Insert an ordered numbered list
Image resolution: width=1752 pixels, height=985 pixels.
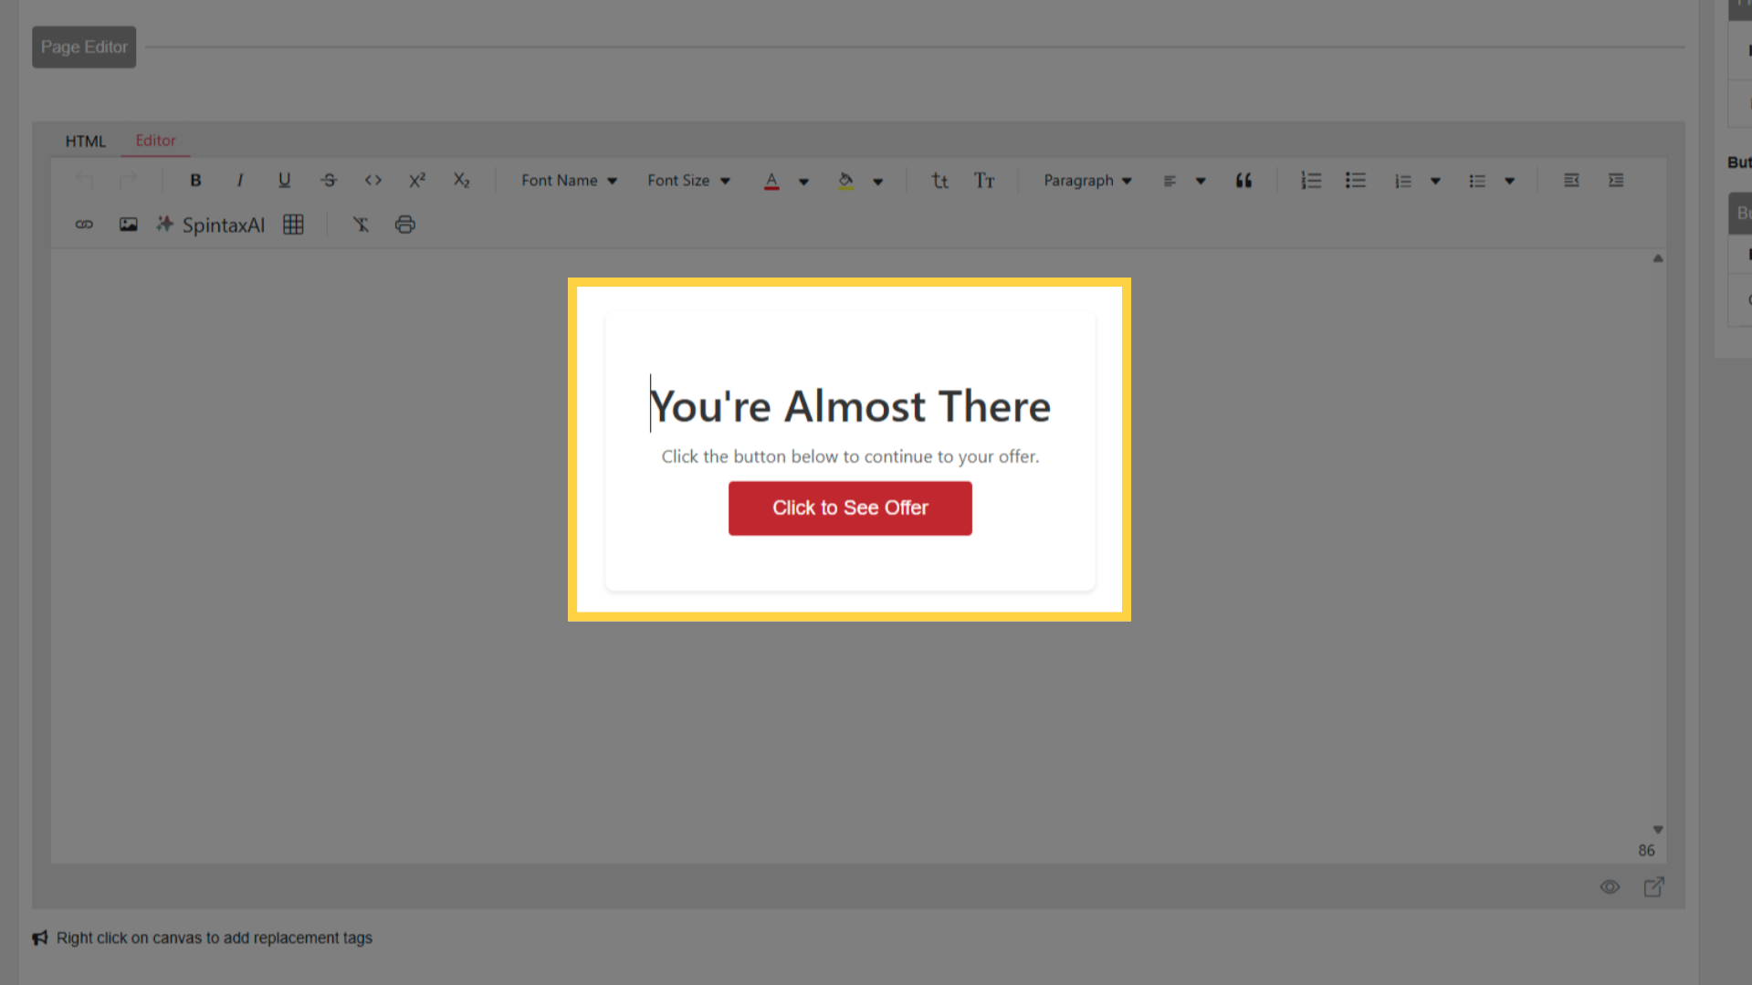pos(1311,181)
